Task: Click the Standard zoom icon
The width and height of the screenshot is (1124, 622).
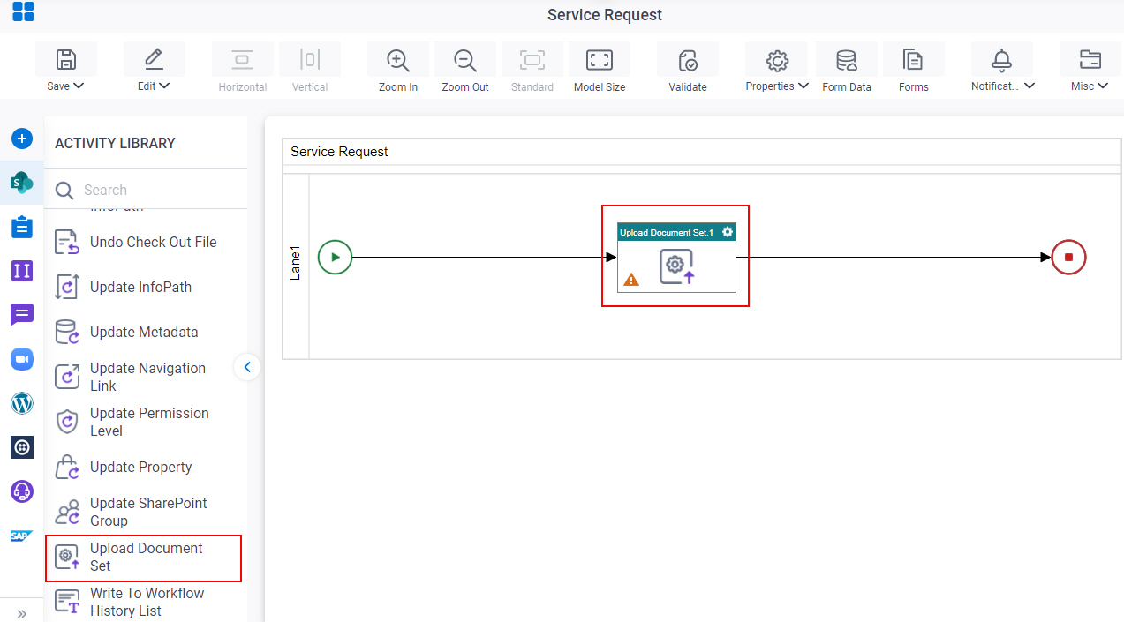Action: [532, 60]
